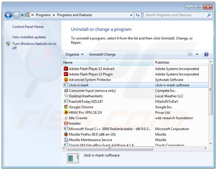Select DesktopWeatherAlerts entry
Image resolution: width=217 pixels, height=171 pixels.
(86, 96)
